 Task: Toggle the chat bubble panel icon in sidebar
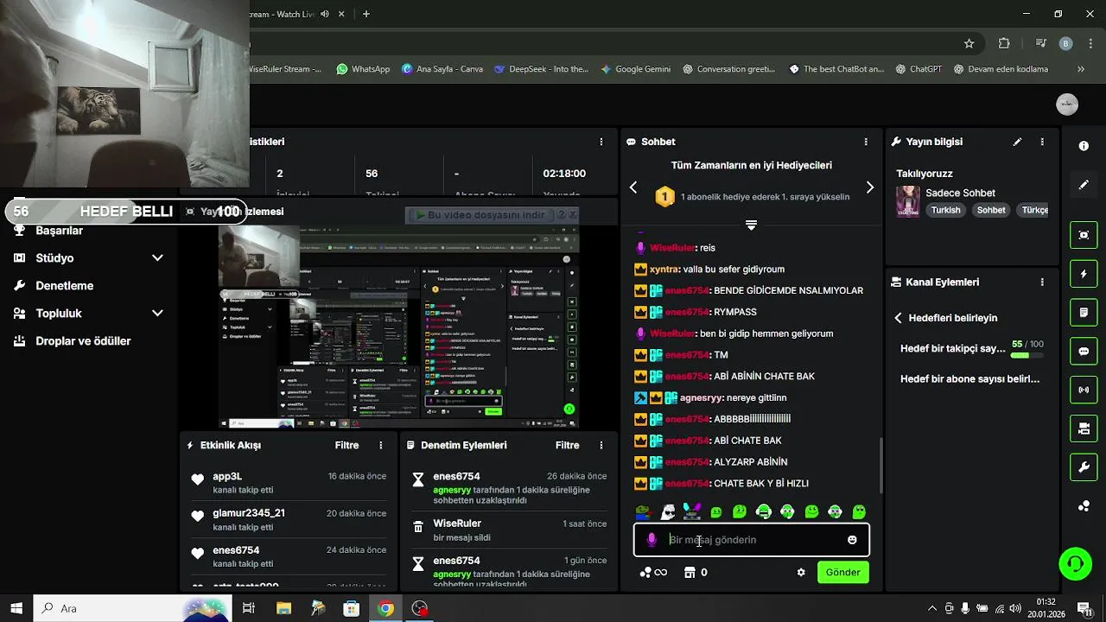(1084, 352)
